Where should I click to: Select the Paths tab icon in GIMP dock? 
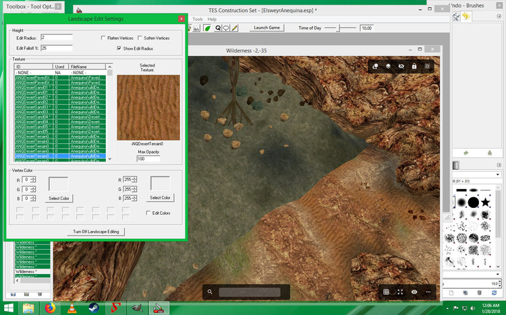click(456, 16)
